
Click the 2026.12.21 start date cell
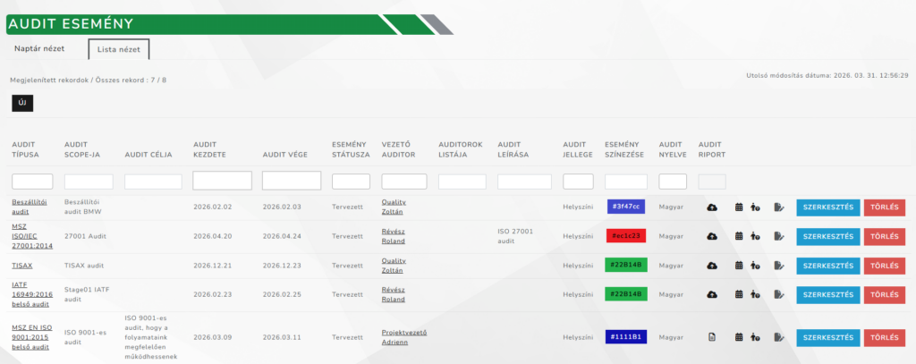pos(213,266)
